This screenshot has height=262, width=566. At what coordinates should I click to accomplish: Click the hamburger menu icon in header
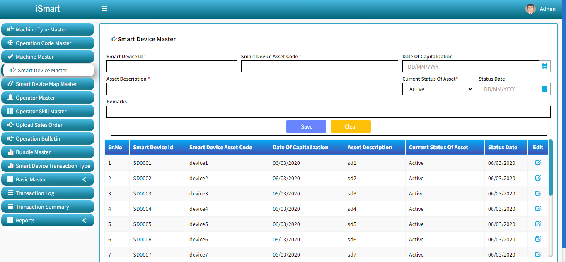tap(104, 9)
